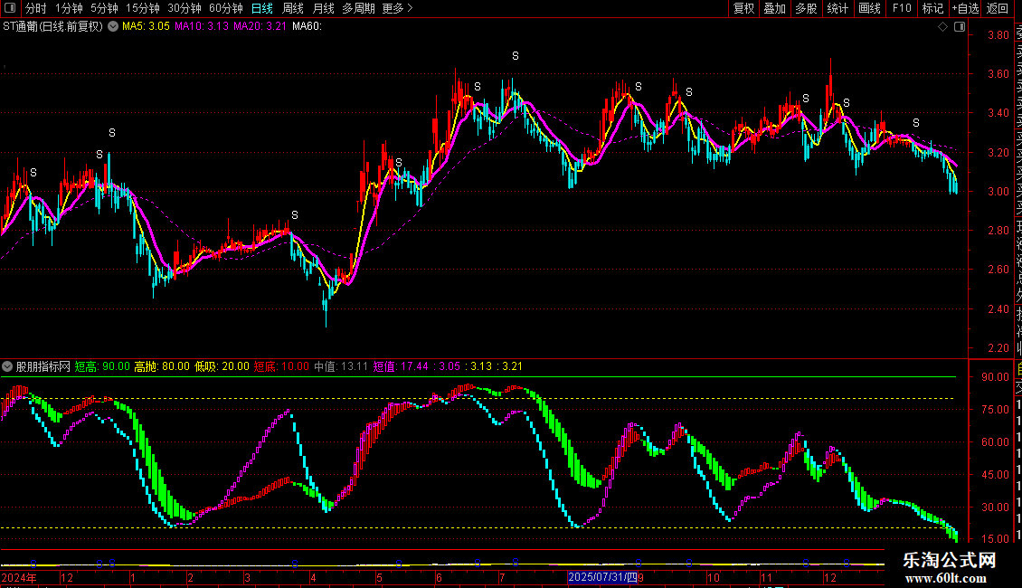Click the 2025/07/31 date marker on timeline
This screenshot has height=588, width=1022.
pos(601,577)
